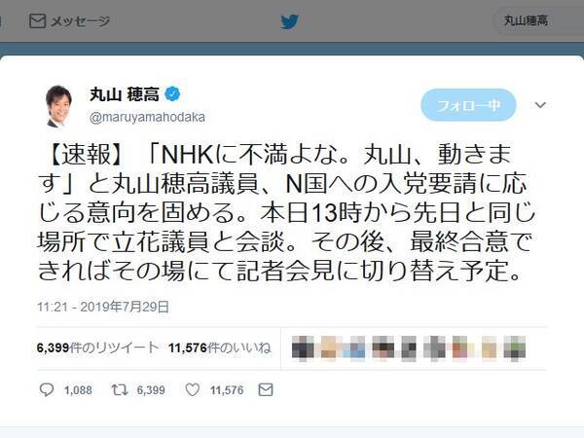Open the メッセージ menu item

(70, 21)
